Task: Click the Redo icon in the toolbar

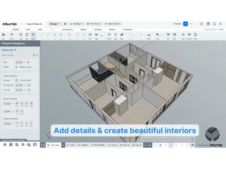Action: pyautogui.click(x=27, y=35)
